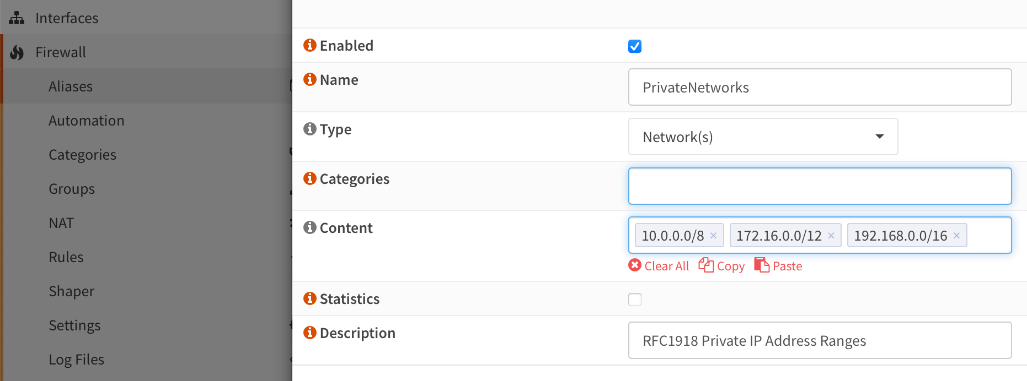Image resolution: width=1027 pixels, height=381 pixels.
Task: Click the info icon beside Content
Action: tap(310, 227)
